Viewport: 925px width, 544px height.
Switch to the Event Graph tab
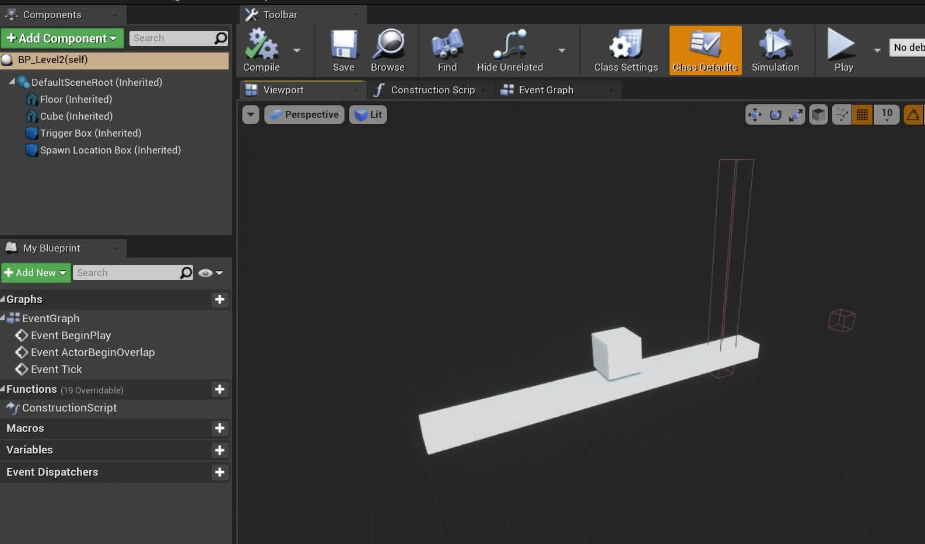[x=546, y=90]
